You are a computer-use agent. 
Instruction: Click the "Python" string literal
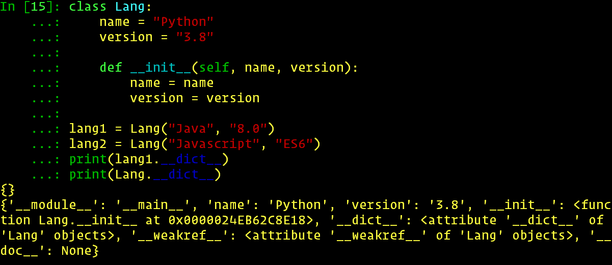point(183,22)
